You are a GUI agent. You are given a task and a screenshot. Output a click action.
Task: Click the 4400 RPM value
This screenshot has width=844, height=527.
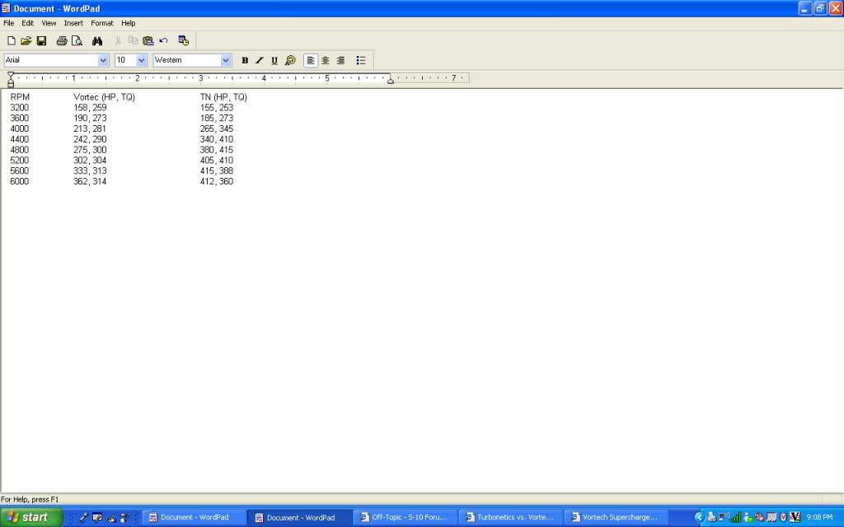click(x=20, y=139)
